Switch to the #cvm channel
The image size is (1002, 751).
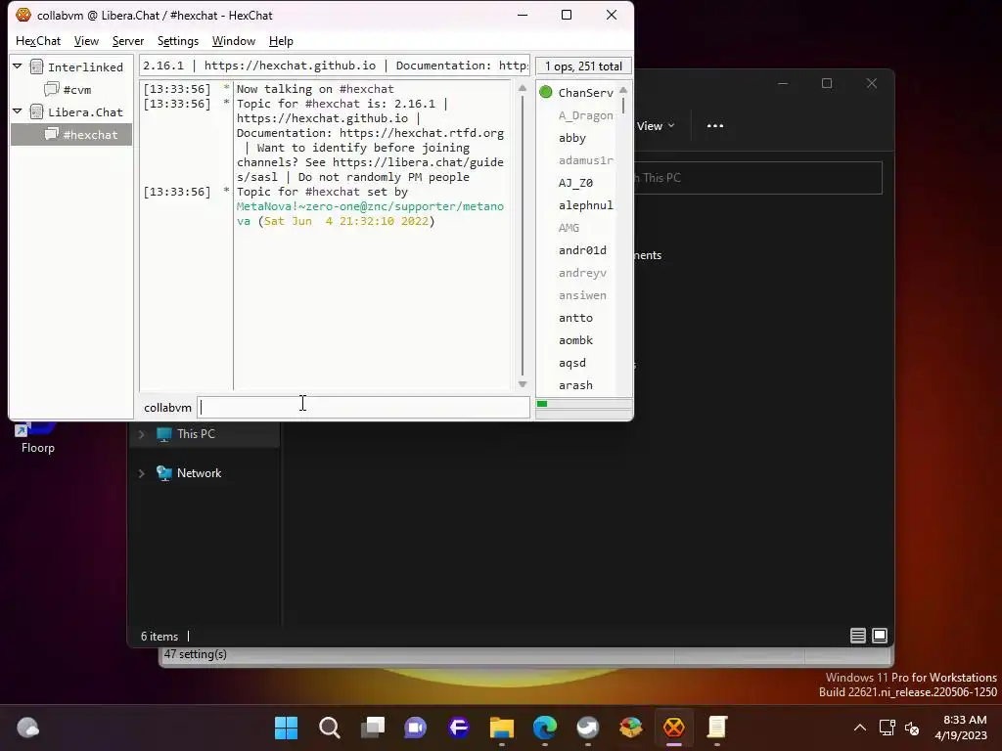pyautogui.click(x=76, y=89)
